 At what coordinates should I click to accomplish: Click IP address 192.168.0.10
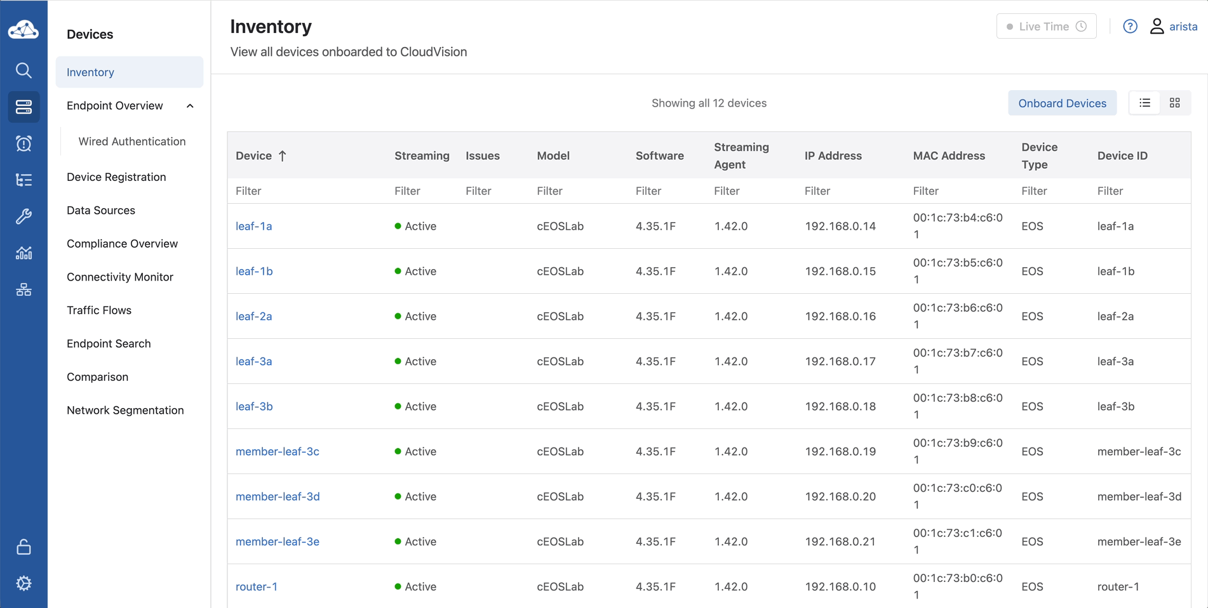(840, 587)
